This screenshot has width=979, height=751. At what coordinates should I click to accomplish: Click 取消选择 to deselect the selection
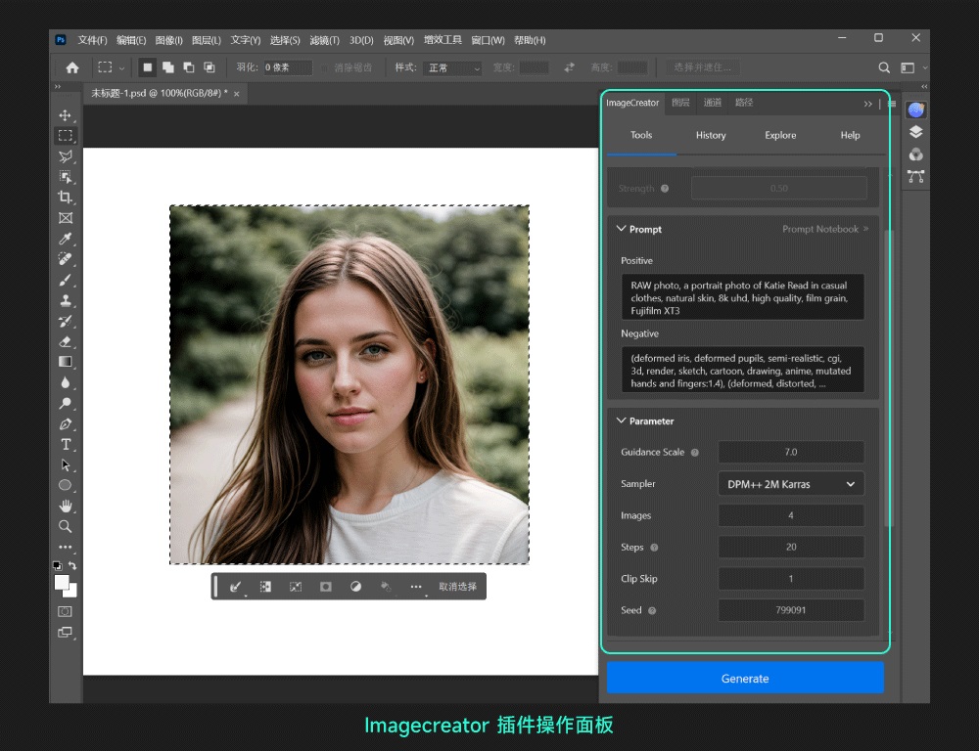tap(456, 587)
